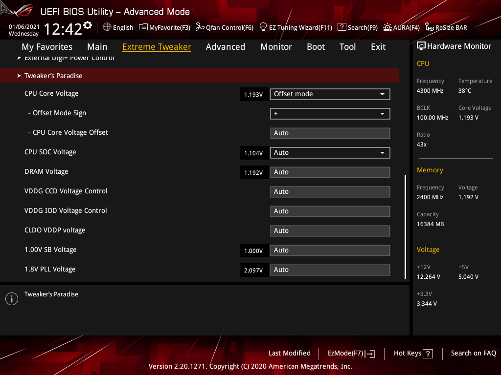This screenshot has height=375, width=501.
Task: Click the CPU Core Voltage label
Action: coord(51,93)
